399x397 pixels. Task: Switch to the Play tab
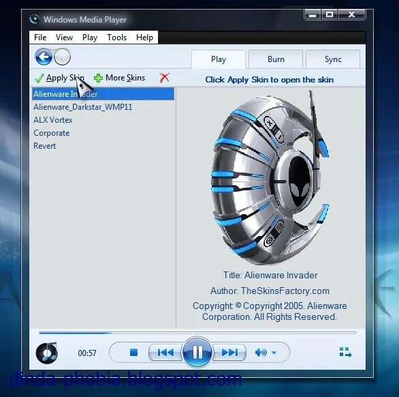219,59
